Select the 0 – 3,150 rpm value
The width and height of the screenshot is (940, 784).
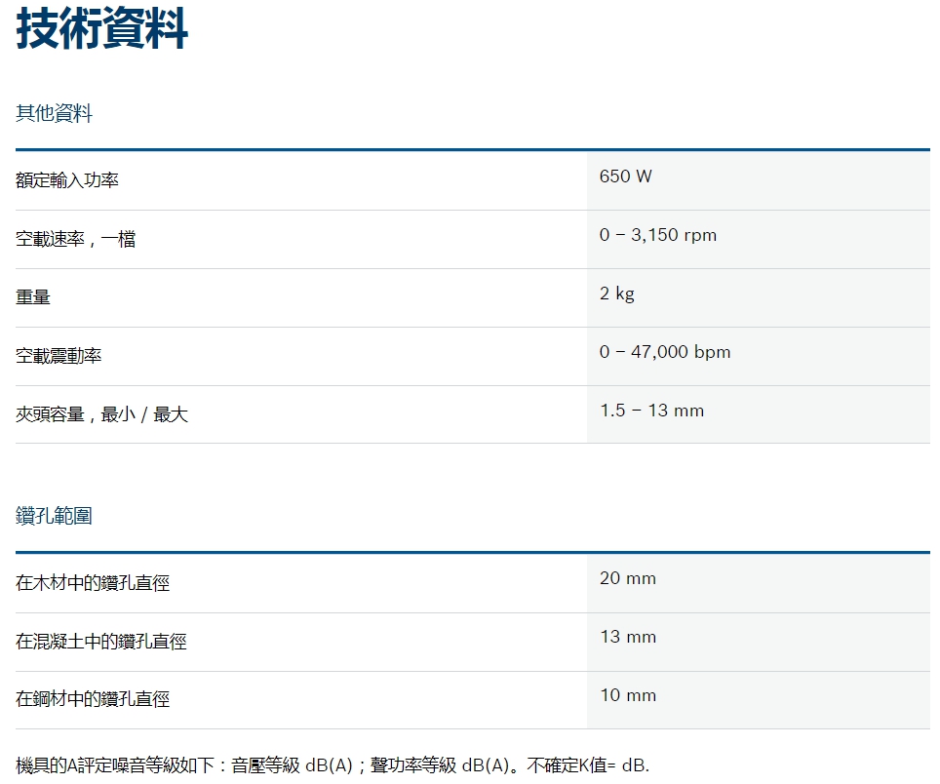(658, 235)
